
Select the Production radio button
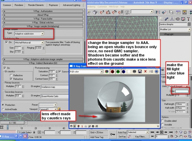tap(3, 105)
